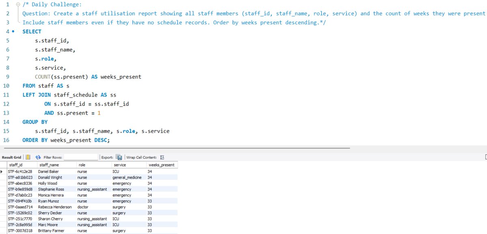Click the Daily Challenge comment on line 1
Screen dimensions: 487x234
point(52,4)
